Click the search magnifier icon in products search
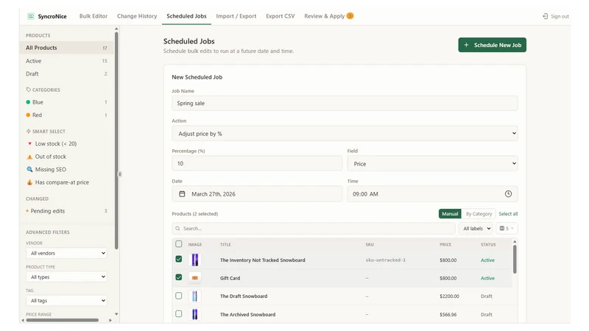589x331 pixels. point(177,229)
